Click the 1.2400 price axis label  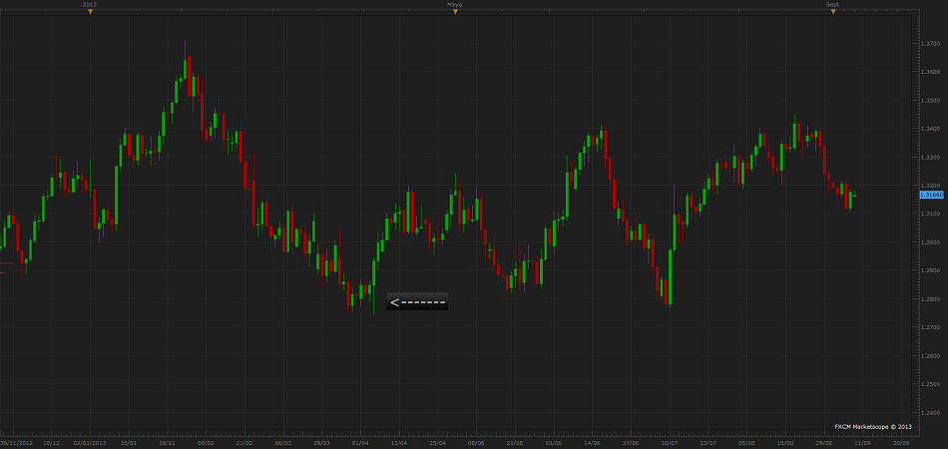coord(929,413)
